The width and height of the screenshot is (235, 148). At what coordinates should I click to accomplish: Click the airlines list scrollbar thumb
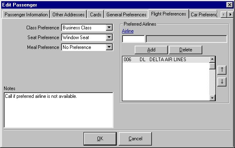212,66
